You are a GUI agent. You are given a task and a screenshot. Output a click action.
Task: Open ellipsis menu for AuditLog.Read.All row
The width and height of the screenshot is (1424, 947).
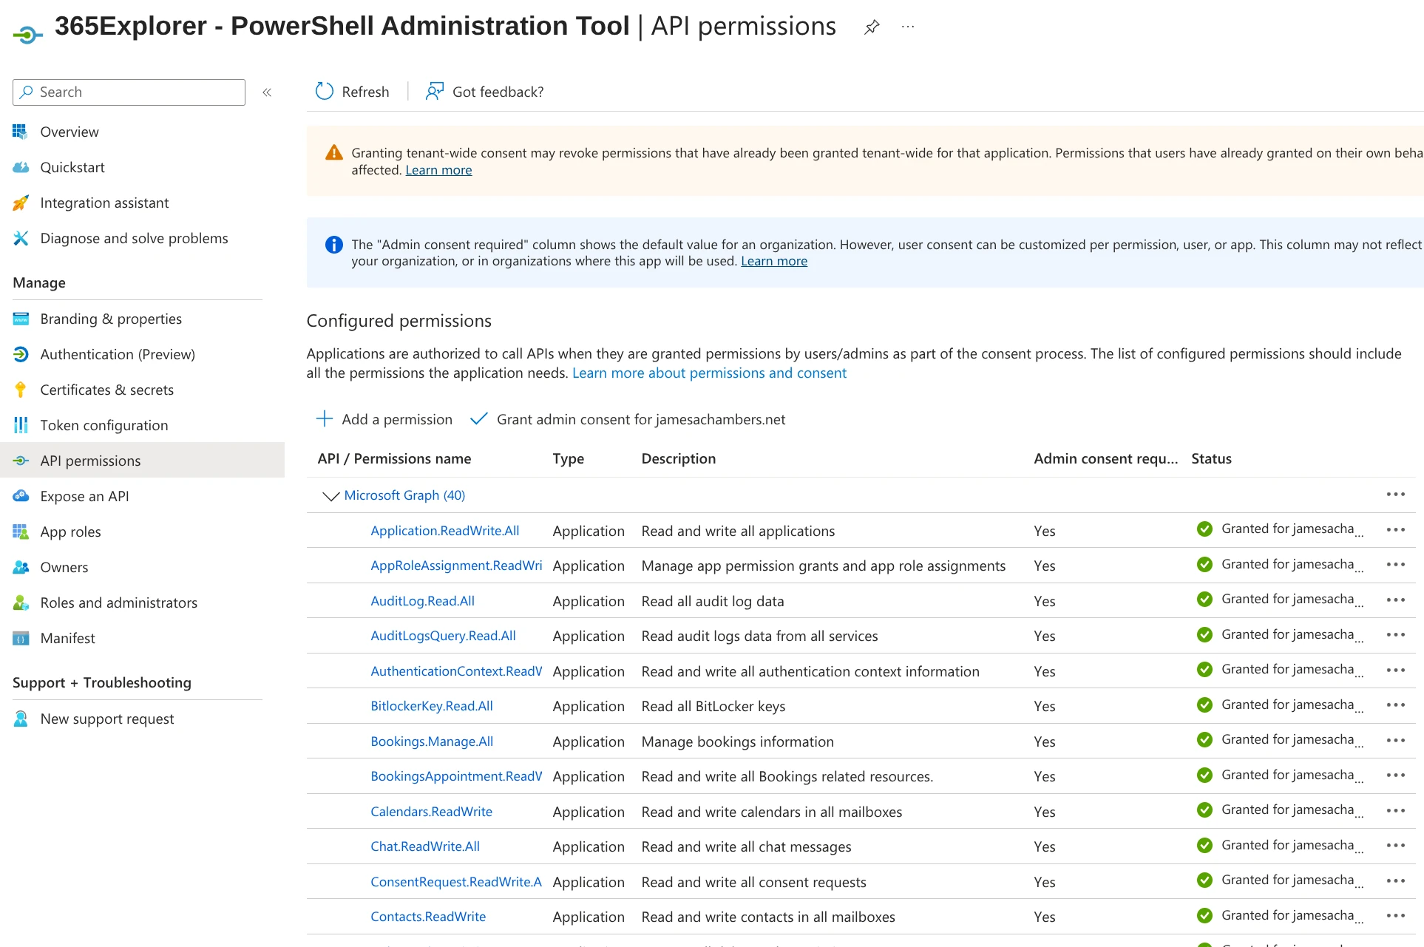[x=1395, y=600]
